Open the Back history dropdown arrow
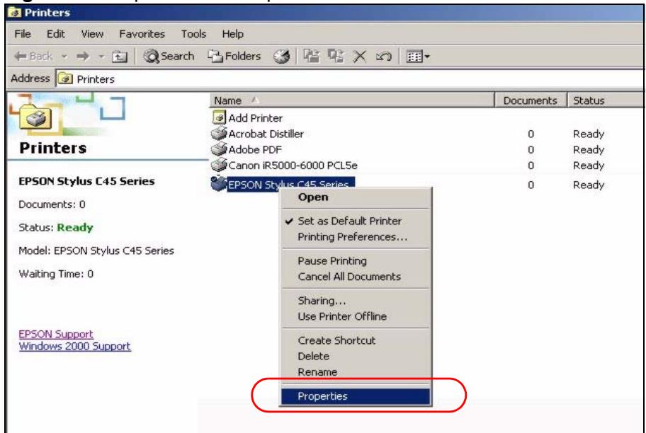Image resolution: width=646 pixels, height=433 pixels. pyautogui.click(x=64, y=56)
